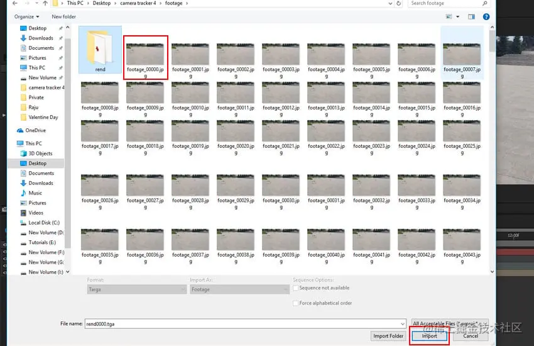Select Local Disk (C:) in sidebar

(x=44, y=223)
